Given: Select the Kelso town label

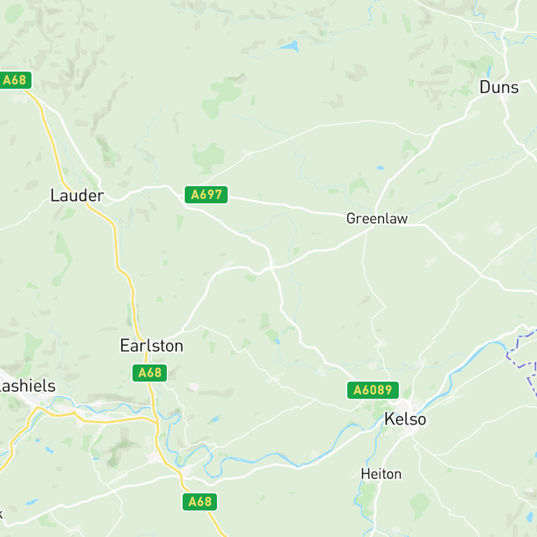Looking at the screenshot, I should [x=405, y=419].
